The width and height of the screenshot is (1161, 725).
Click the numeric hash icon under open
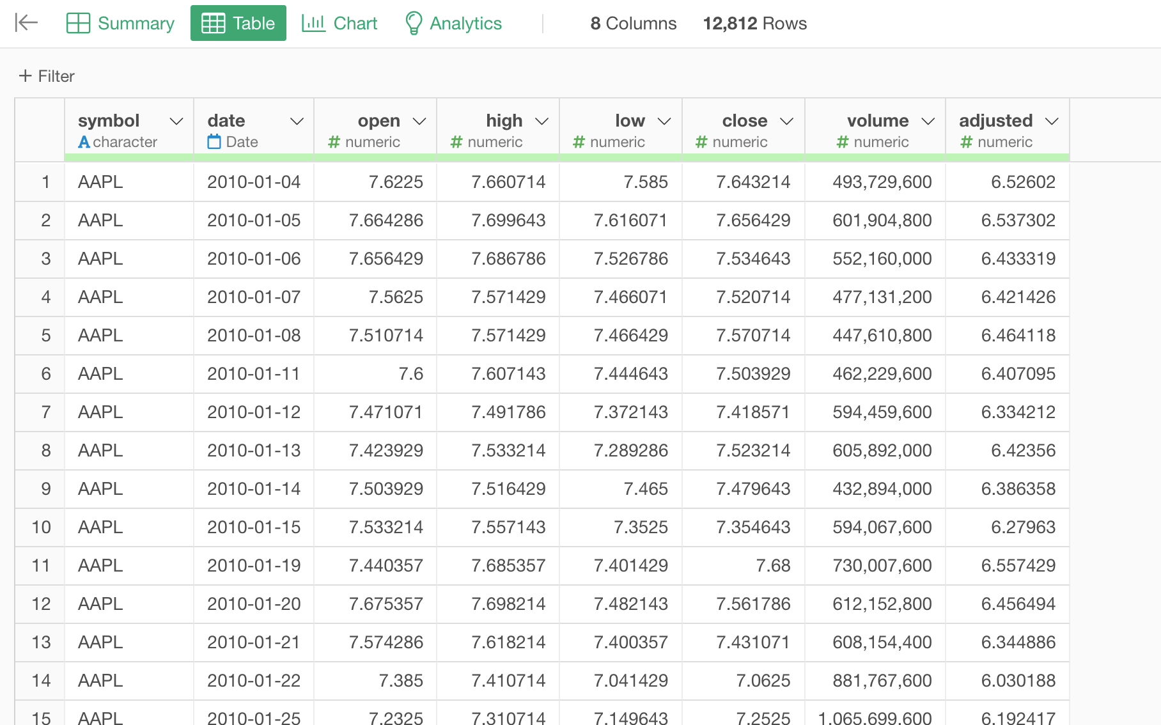334,142
